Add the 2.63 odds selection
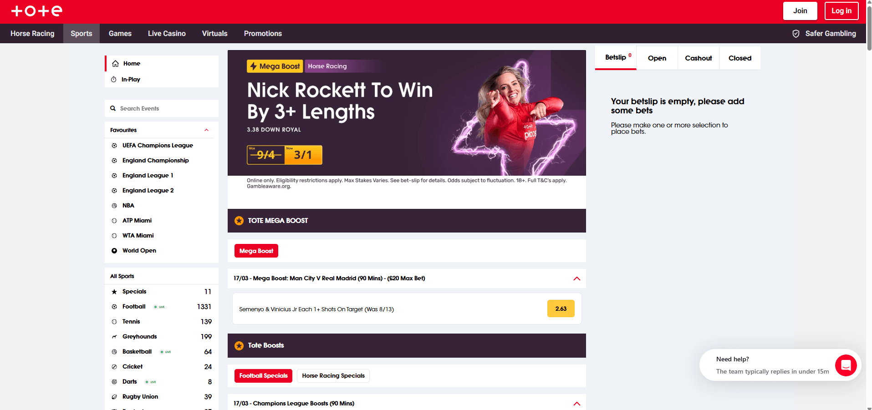This screenshot has width=872, height=410. coord(561,309)
